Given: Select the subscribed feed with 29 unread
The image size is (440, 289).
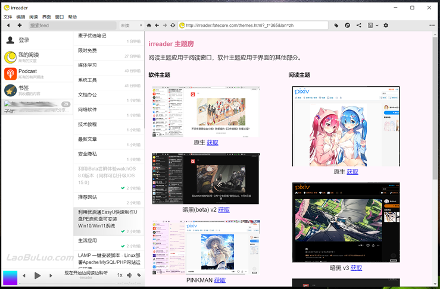Looking at the screenshot, I should (x=37, y=107).
